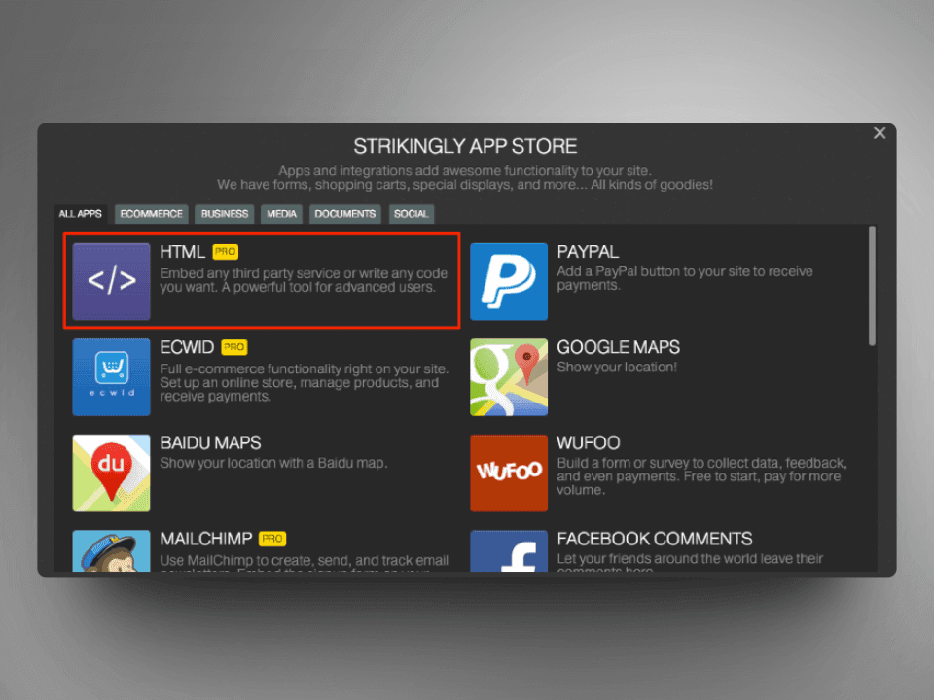
Task: Select the Wufoo app icon
Action: [508, 472]
